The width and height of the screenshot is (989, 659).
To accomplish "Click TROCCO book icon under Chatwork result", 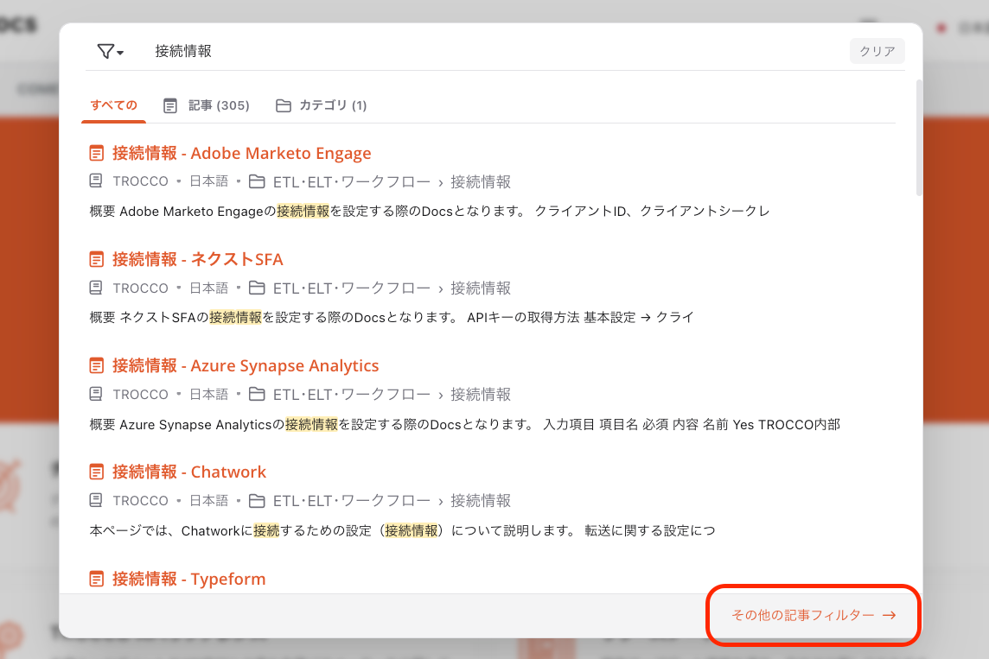I will tap(96, 501).
